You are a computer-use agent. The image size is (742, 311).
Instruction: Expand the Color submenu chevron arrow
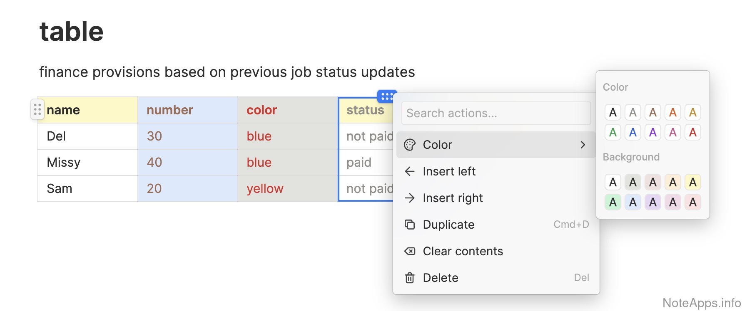(583, 145)
